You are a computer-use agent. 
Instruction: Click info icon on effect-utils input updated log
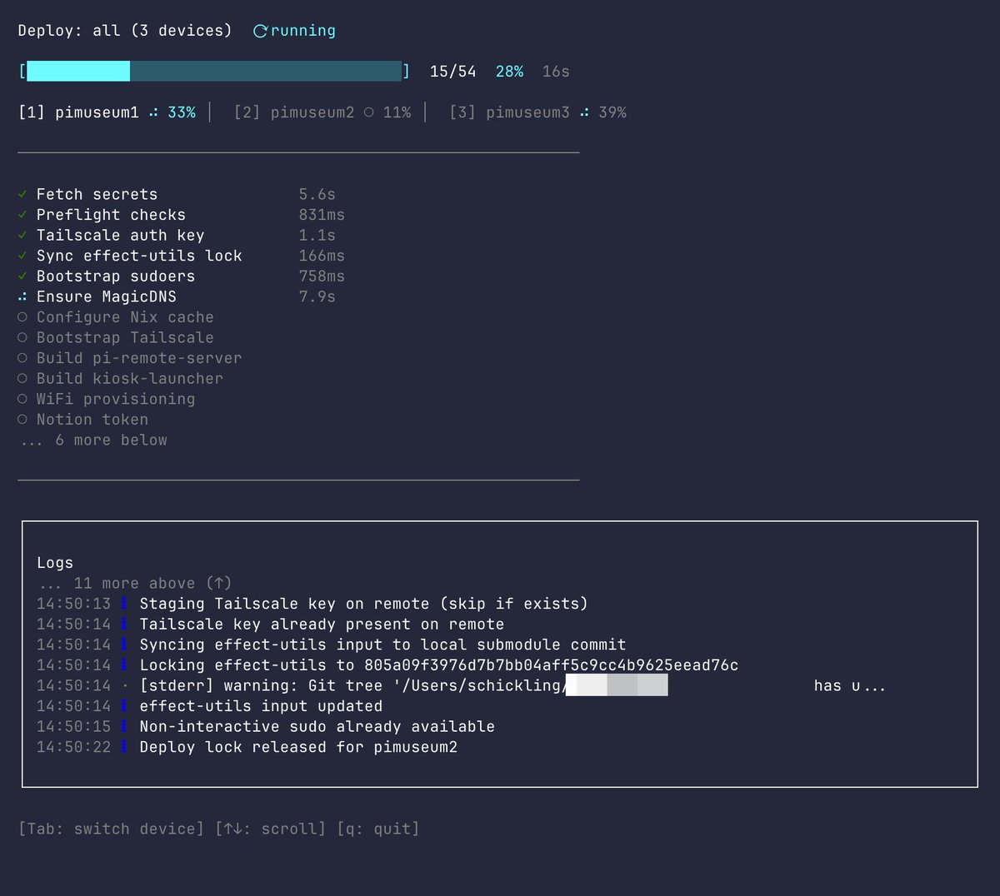pos(124,706)
